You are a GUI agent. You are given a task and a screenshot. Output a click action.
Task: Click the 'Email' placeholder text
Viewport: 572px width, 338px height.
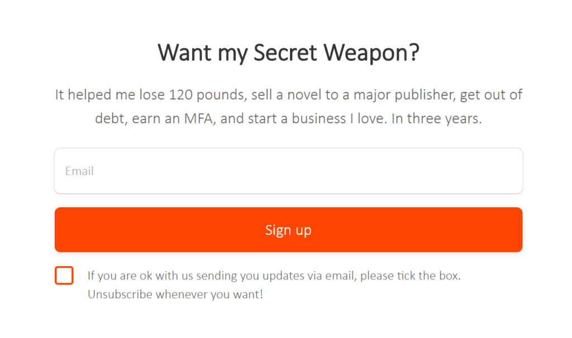[79, 171]
